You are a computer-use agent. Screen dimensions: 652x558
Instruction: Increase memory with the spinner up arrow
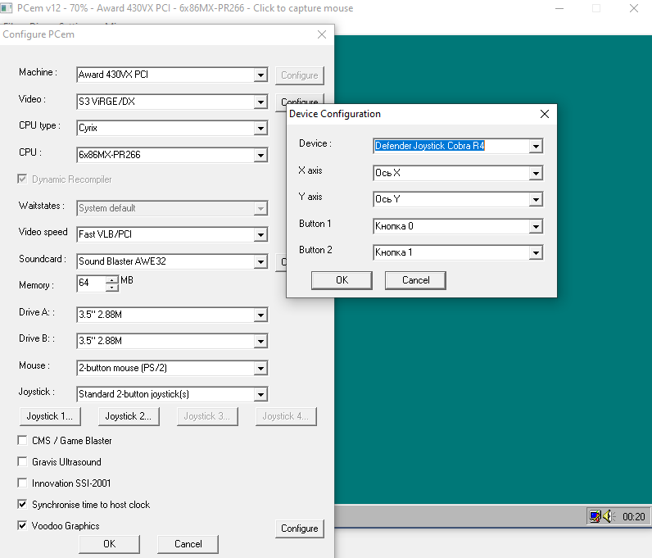(112, 279)
